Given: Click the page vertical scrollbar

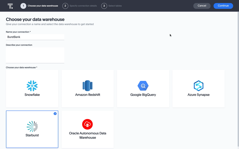Looking at the screenshot, I should tap(238, 77).
